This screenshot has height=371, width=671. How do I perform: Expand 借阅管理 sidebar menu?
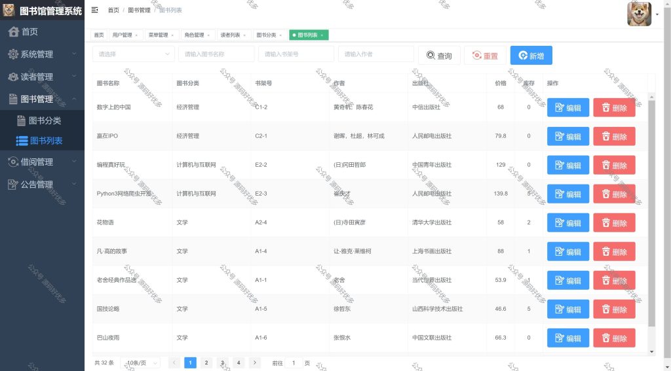tap(42, 162)
